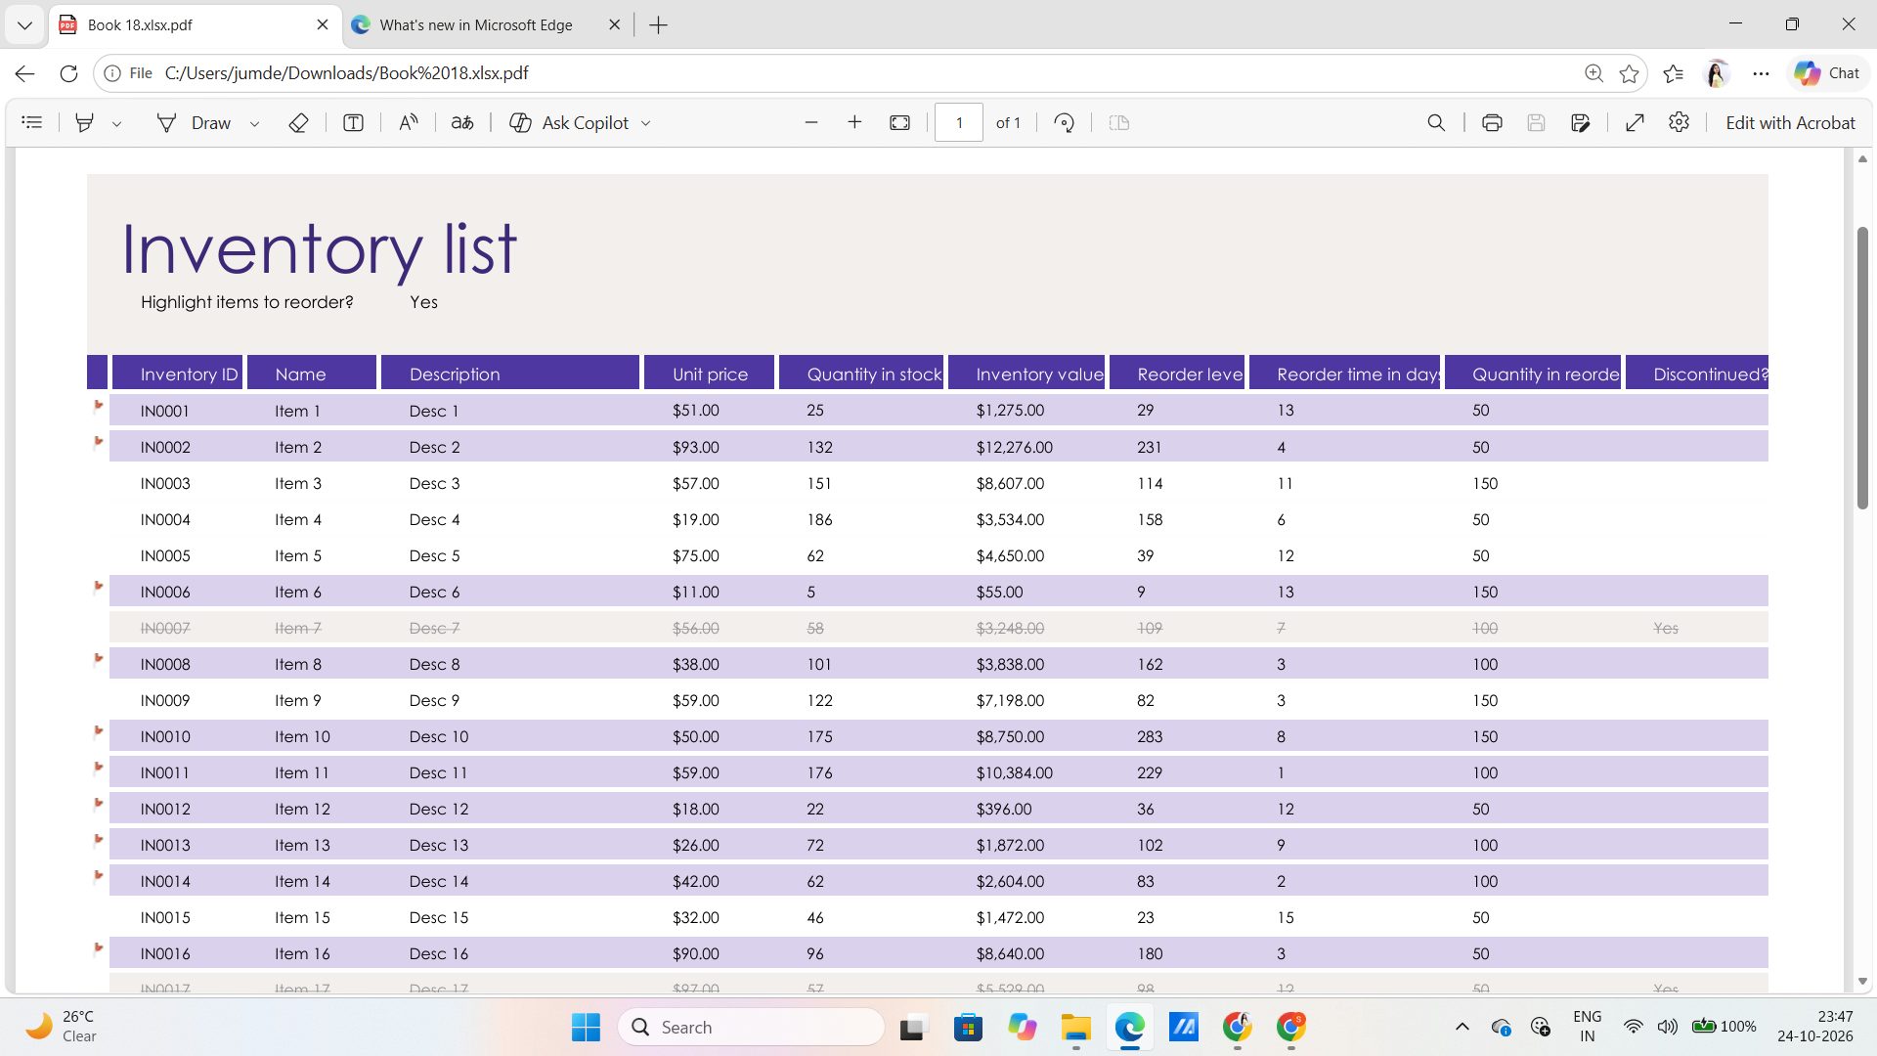Select the Highlight tool

85,122
